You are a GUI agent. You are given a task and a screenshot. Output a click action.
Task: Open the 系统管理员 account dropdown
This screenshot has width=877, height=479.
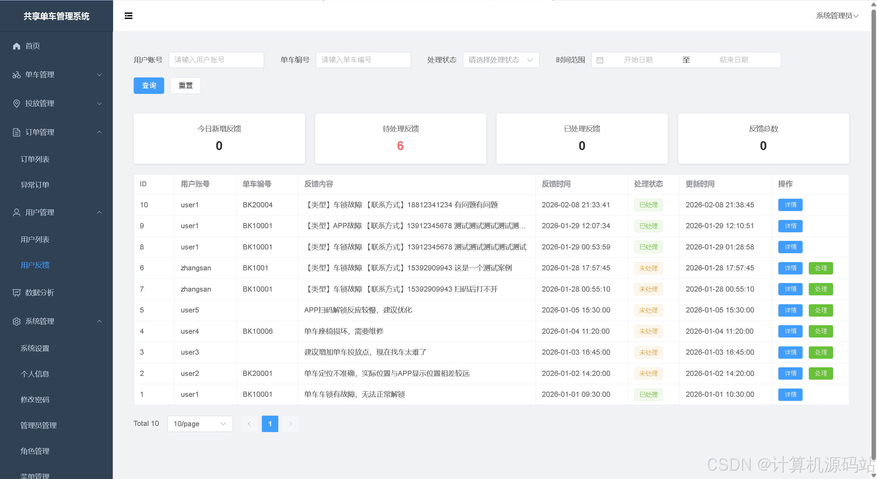tap(837, 16)
